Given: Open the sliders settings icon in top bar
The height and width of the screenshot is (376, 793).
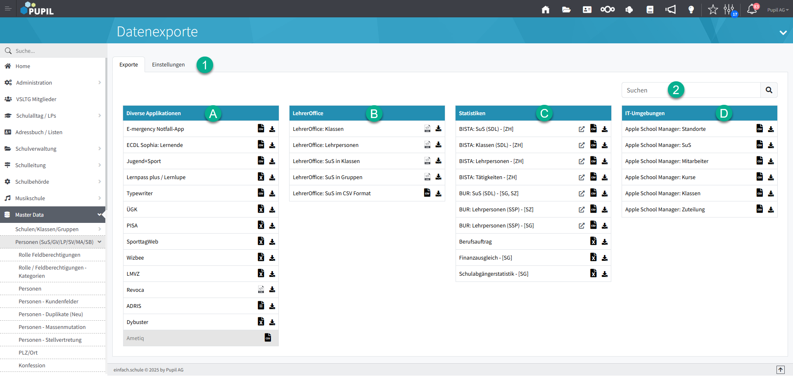Looking at the screenshot, I should [x=729, y=9].
